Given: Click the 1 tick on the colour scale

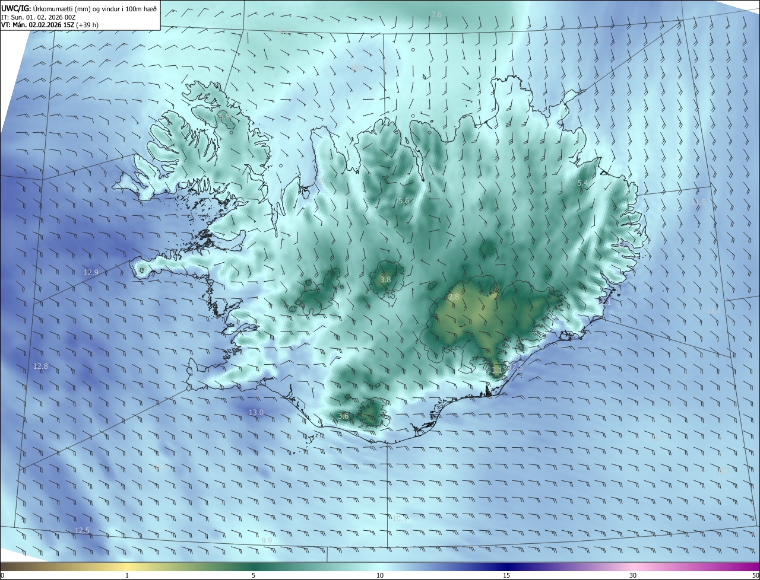Looking at the screenshot, I should pos(128,575).
